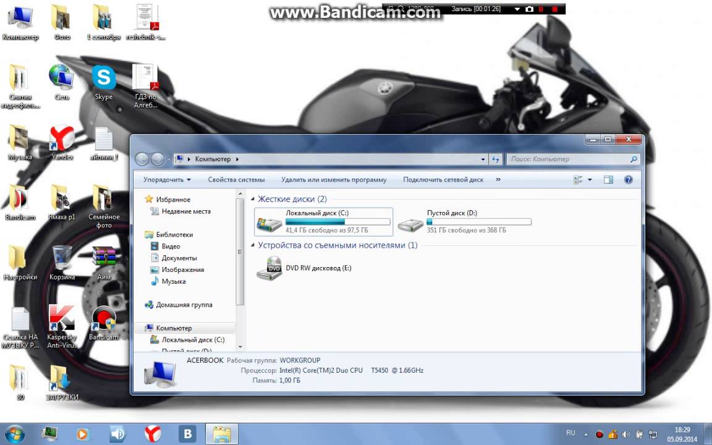Open the folder named 80
This screenshot has width=712, height=445.
[20, 383]
